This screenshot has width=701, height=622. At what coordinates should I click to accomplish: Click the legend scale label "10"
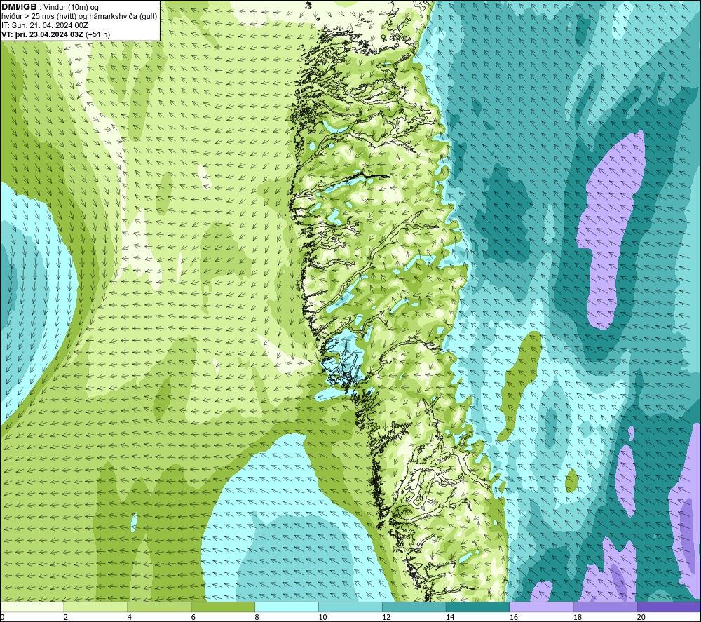pyautogui.click(x=322, y=617)
